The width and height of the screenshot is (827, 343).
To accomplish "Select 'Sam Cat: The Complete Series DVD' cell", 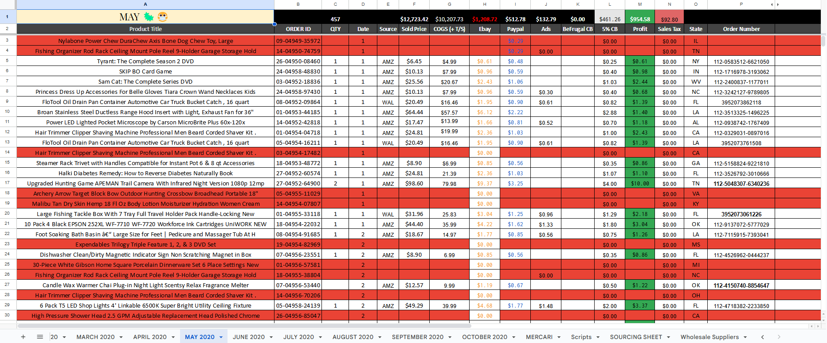I will tap(145, 81).
